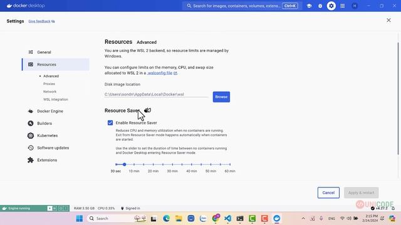Click the pause engine icon in the status bar
The width and height of the screenshot is (401, 225).
coord(55,208)
